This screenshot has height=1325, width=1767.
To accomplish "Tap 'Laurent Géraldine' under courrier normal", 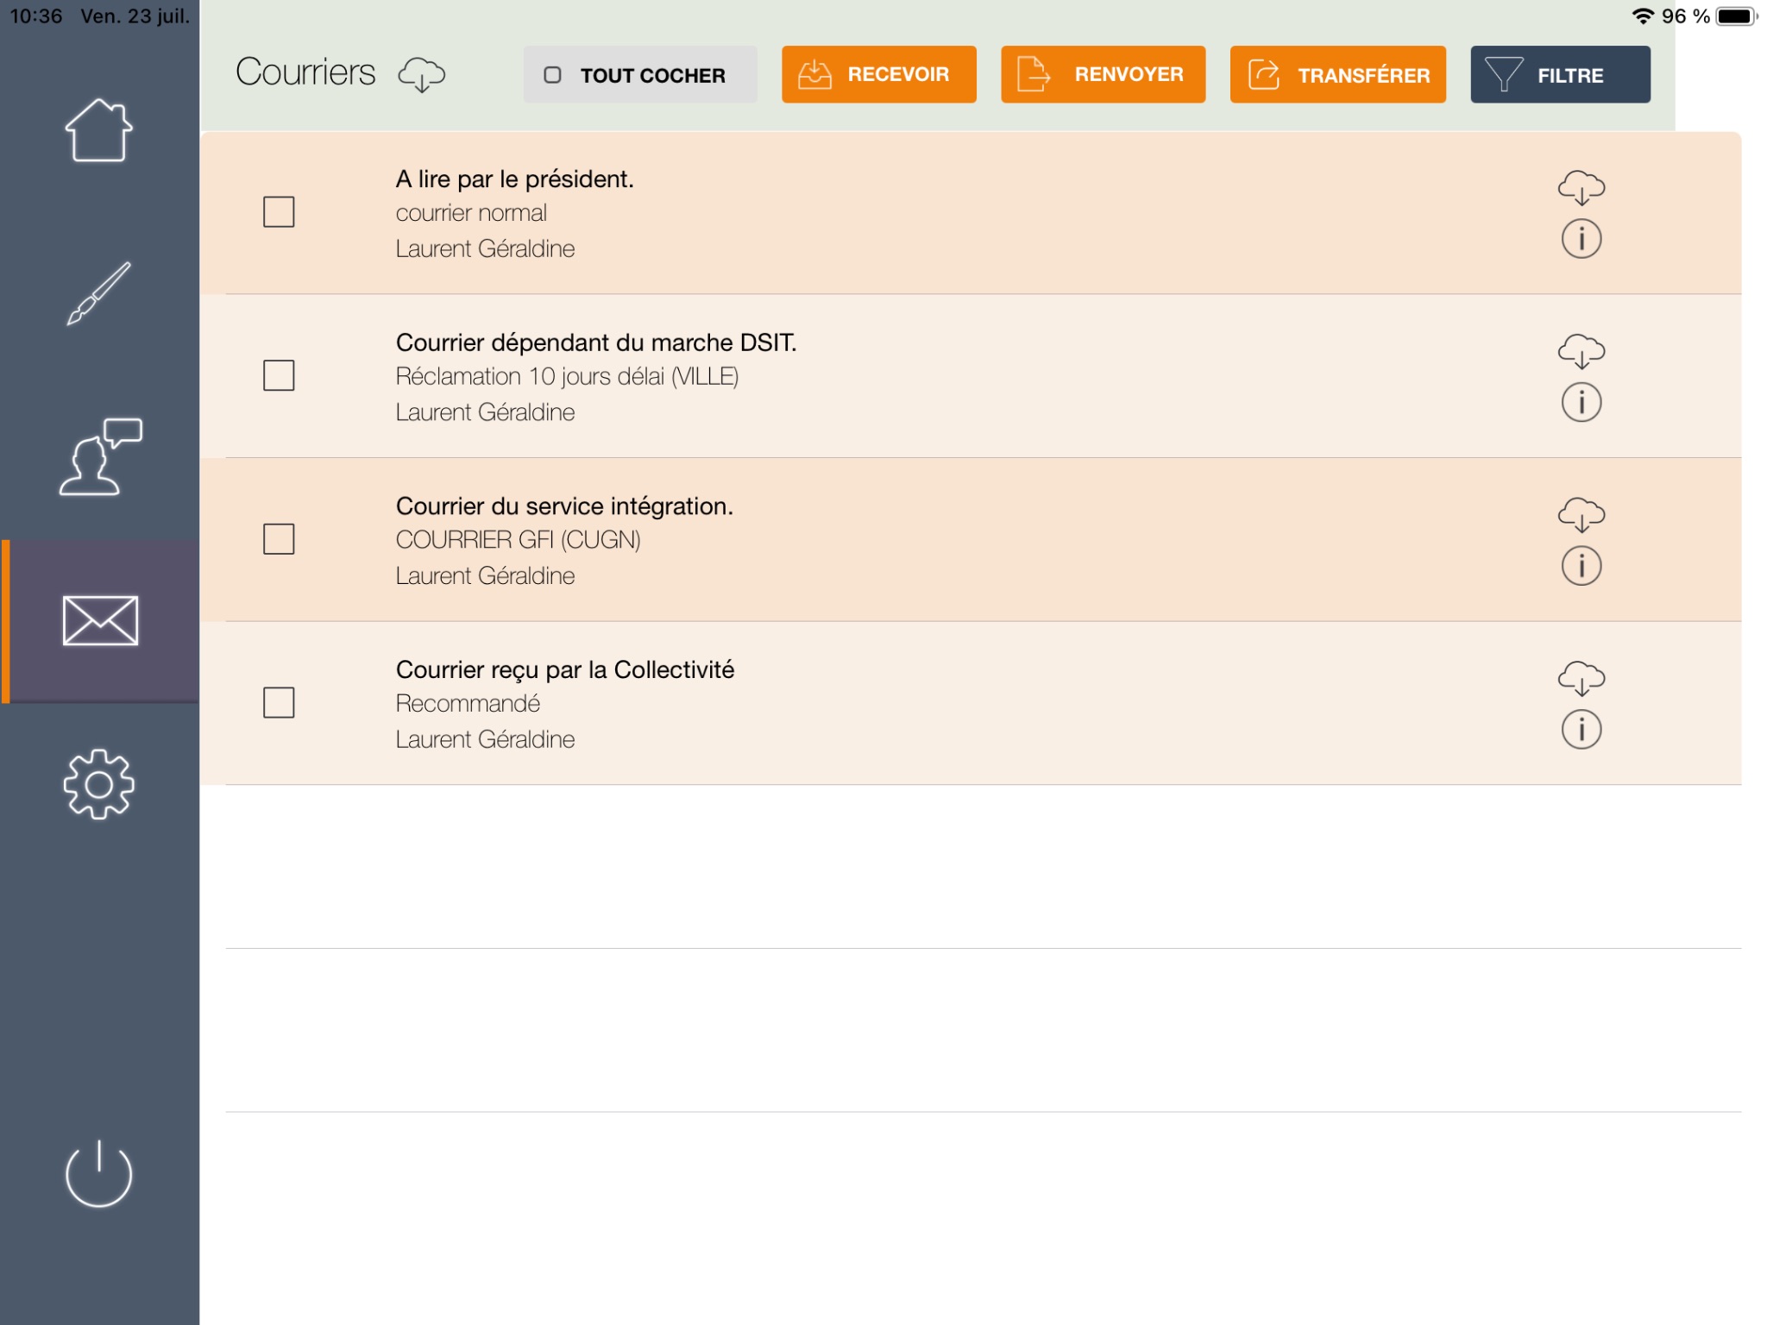I will click(x=485, y=248).
